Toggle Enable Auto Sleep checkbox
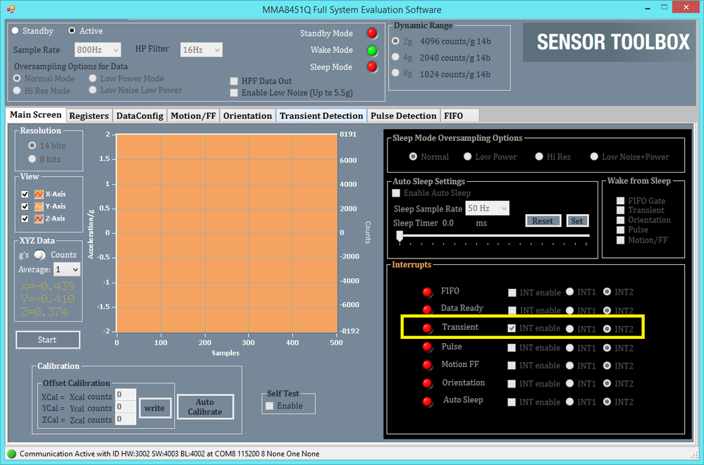704x465 pixels. 396,193
